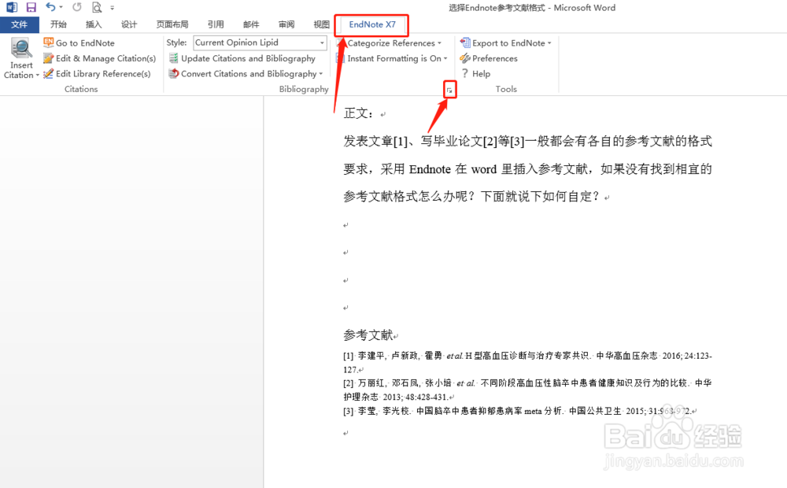787x488 pixels.
Task: Switch to the 设计 tab
Action: tap(128, 24)
